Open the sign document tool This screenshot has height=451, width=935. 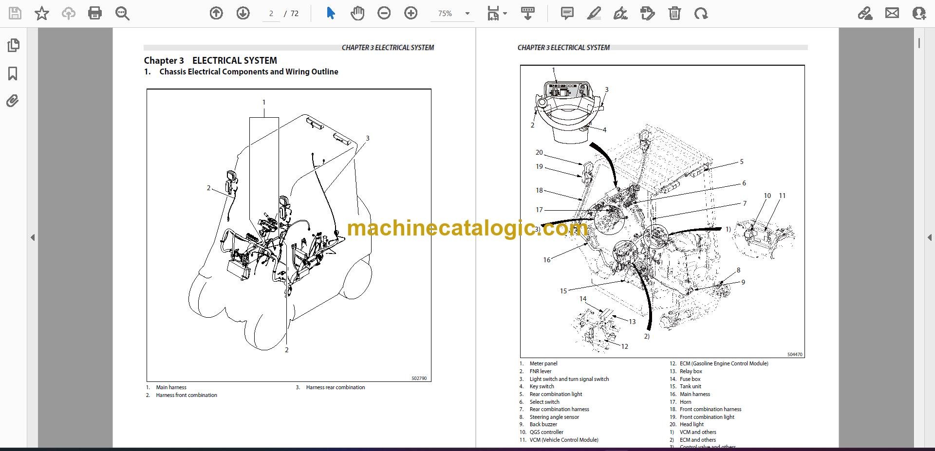620,13
